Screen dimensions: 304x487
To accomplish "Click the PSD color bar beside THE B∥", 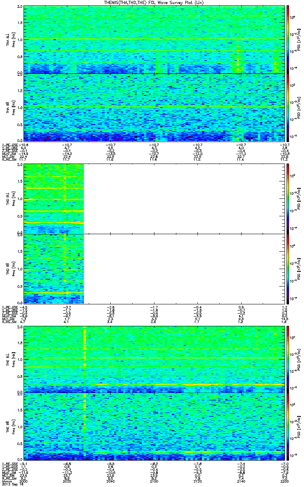I will [x=287, y=427].
